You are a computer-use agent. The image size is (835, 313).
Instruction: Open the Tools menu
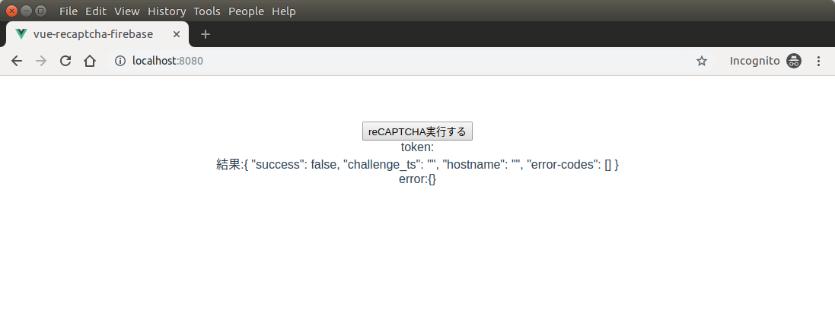207,11
